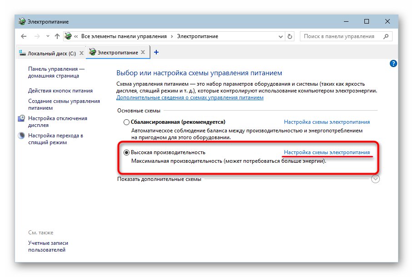The image size is (413, 277).
Task: Open Настройка схемы электропитания for High performance
Action: click(327, 152)
